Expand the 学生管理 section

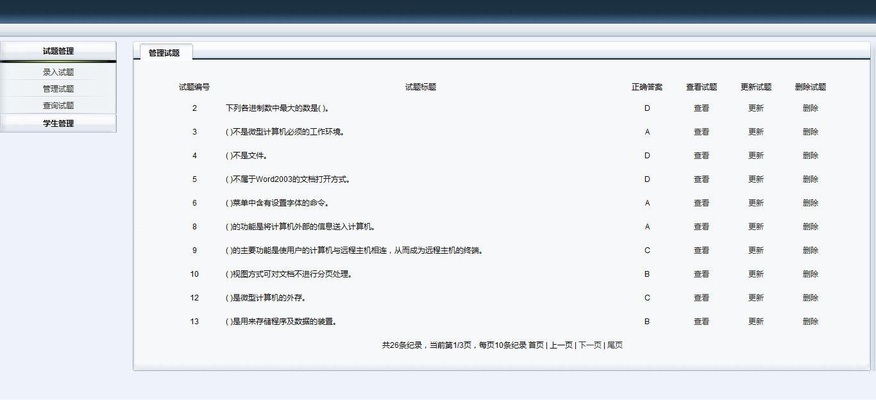(58, 122)
